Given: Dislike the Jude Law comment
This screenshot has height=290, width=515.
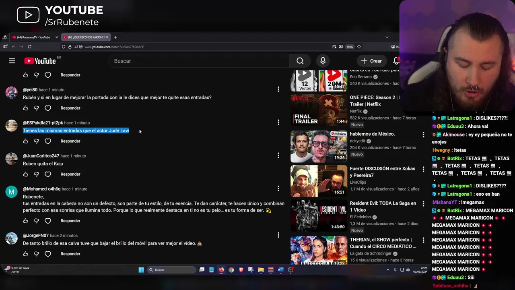Looking at the screenshot, I should pos(36,141).
